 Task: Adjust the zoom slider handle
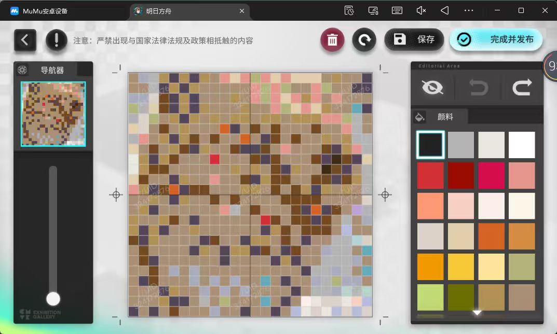pos(53,299)
